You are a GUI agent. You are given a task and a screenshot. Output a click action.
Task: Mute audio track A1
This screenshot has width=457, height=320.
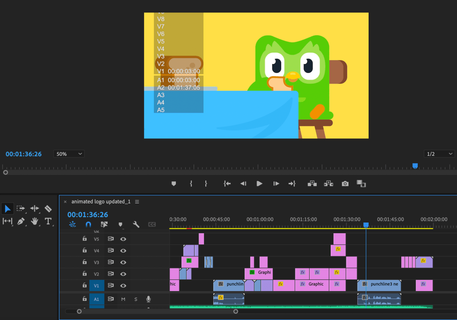point(123,299)
